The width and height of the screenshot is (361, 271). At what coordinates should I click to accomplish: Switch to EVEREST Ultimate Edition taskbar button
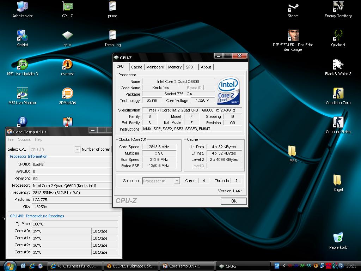tap(131, 266)
